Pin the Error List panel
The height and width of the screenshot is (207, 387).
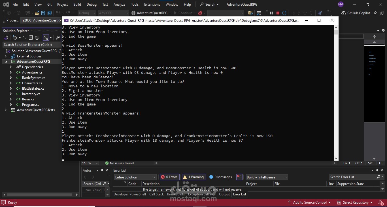[377, 171]
